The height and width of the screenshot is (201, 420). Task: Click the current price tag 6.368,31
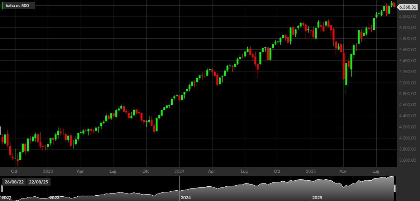coord(407,7)
